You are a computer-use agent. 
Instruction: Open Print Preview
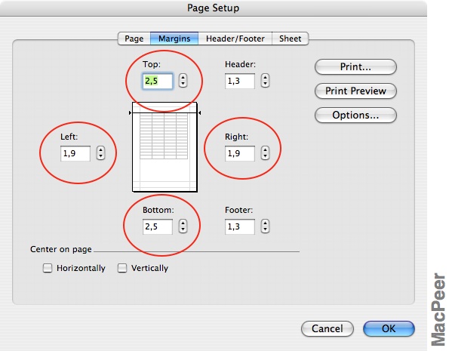[355, 91]
